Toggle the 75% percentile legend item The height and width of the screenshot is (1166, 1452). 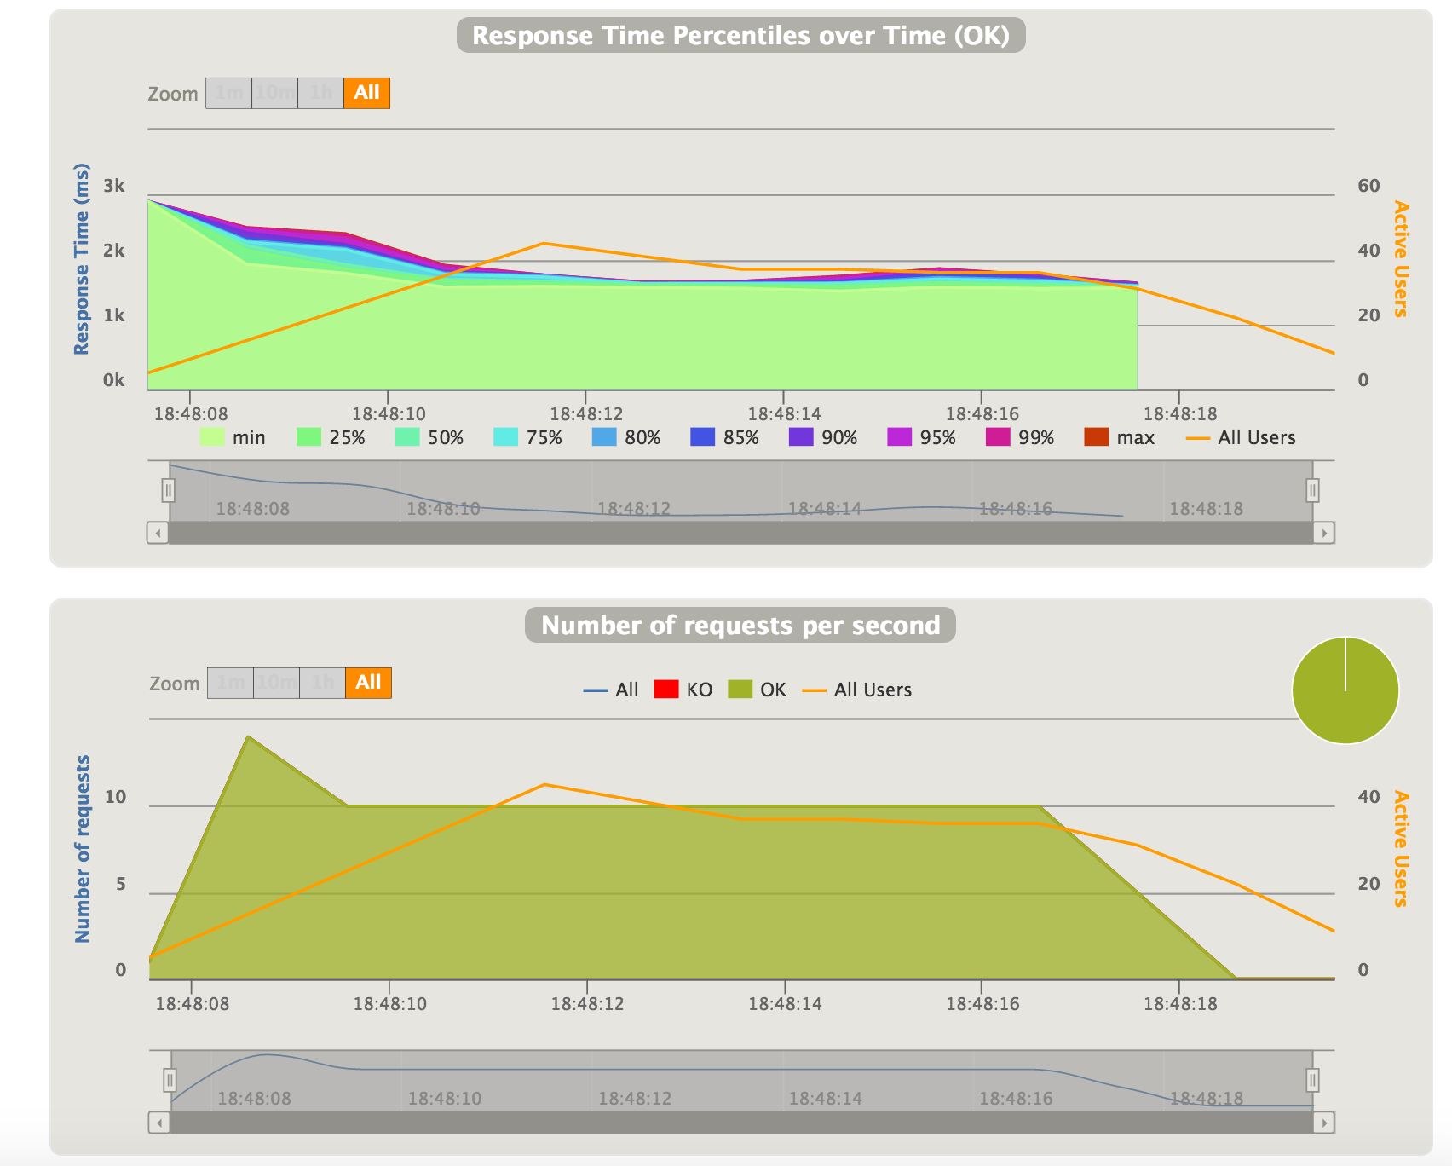[x=528, y=437]
